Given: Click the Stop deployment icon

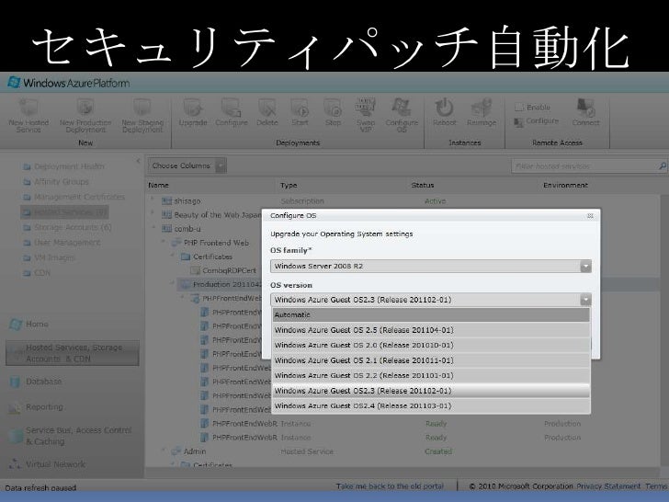Looking at the screenshot, I should click(x=333, y=108).
